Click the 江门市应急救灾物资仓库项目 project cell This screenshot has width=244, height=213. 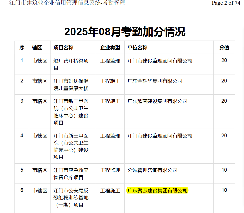71,174
